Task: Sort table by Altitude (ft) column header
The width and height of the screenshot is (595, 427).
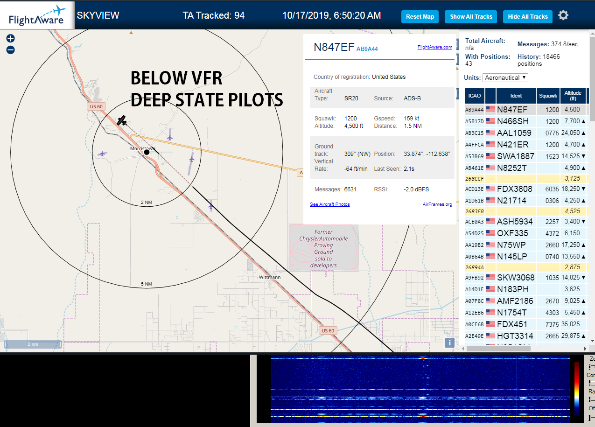Action: (573, 96)
